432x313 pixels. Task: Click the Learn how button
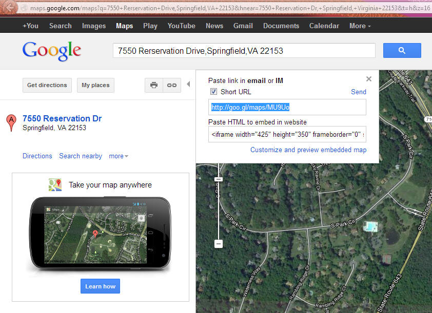[x=100, y=286]
